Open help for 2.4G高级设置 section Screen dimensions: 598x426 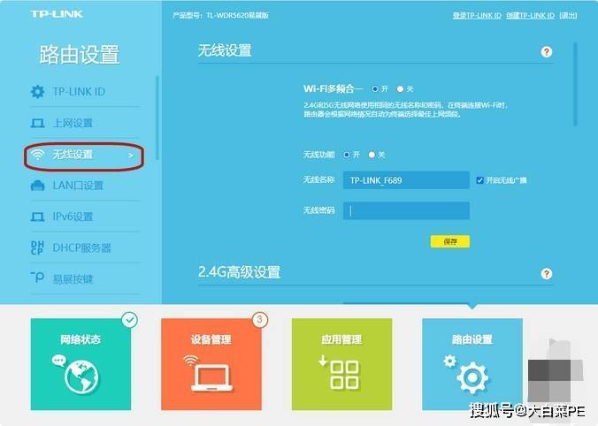click(547, 274)
